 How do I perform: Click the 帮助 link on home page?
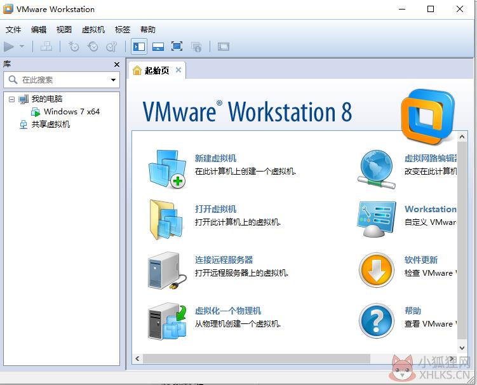pyautogui.click(x=413, y=311)
